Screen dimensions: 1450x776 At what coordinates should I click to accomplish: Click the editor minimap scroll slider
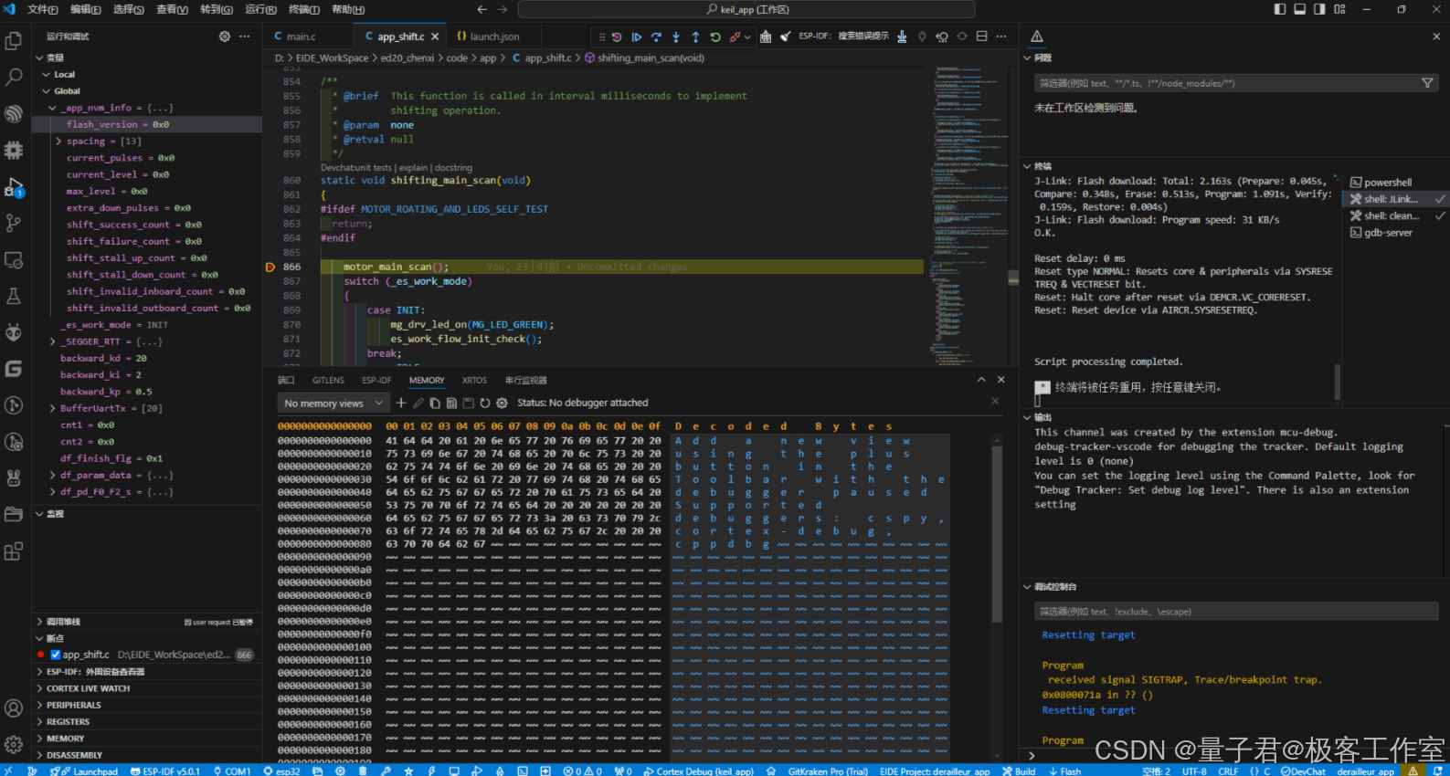coord(1013,278)
